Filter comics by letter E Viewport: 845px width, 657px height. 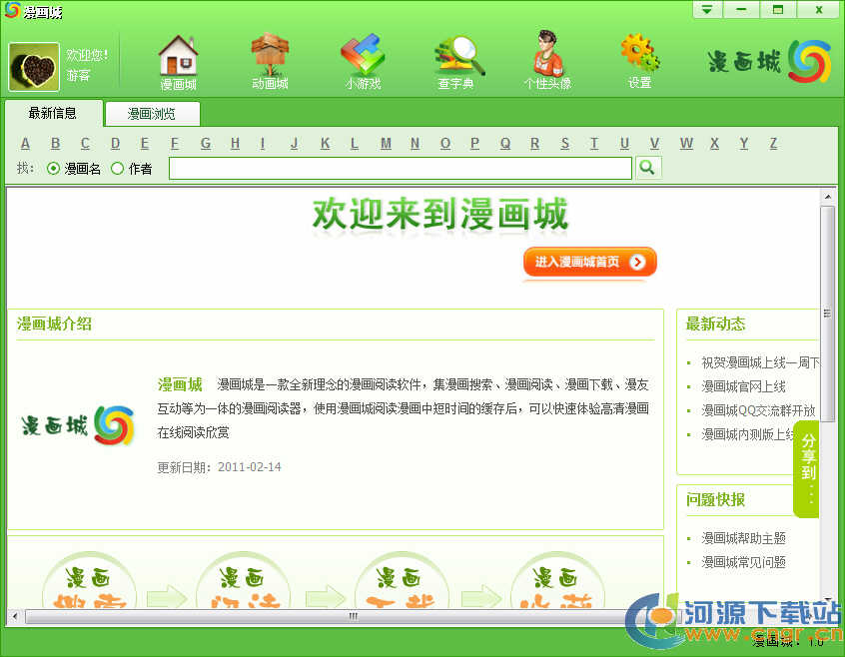coord(145,143)
